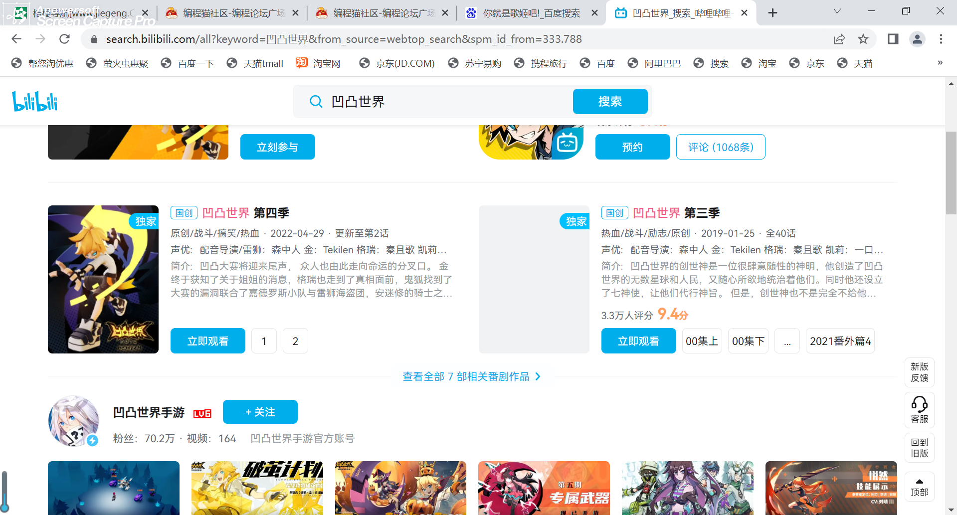Open the 京东(JD.COM) bookmark
Screen dimensions: 957x515
(397, 63)
